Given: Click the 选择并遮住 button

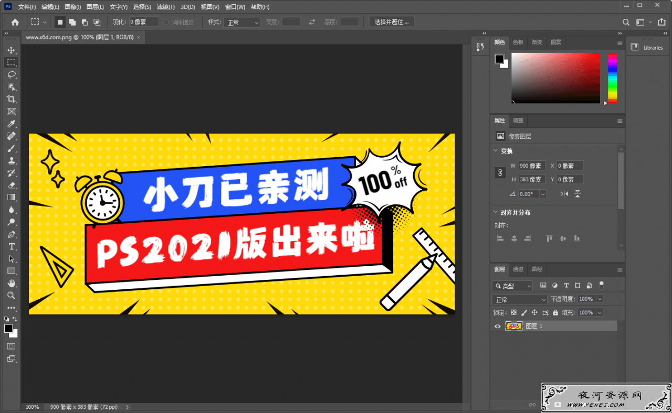Looking at the screenshot, I should click(392, 22).
